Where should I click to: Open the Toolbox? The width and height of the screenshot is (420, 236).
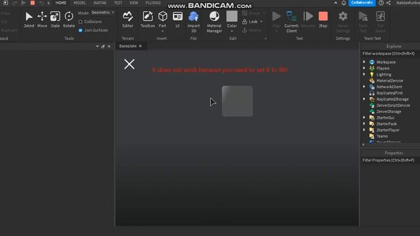click(148, 20)
